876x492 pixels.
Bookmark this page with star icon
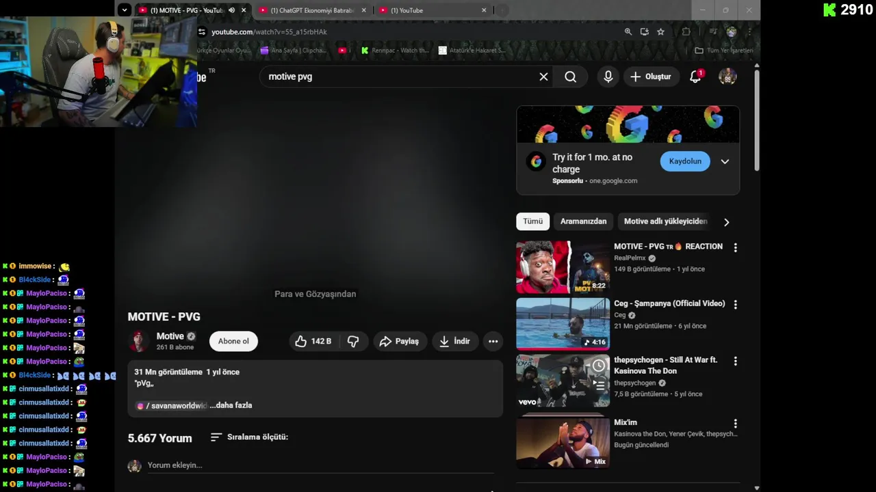[x=660, y=31]
